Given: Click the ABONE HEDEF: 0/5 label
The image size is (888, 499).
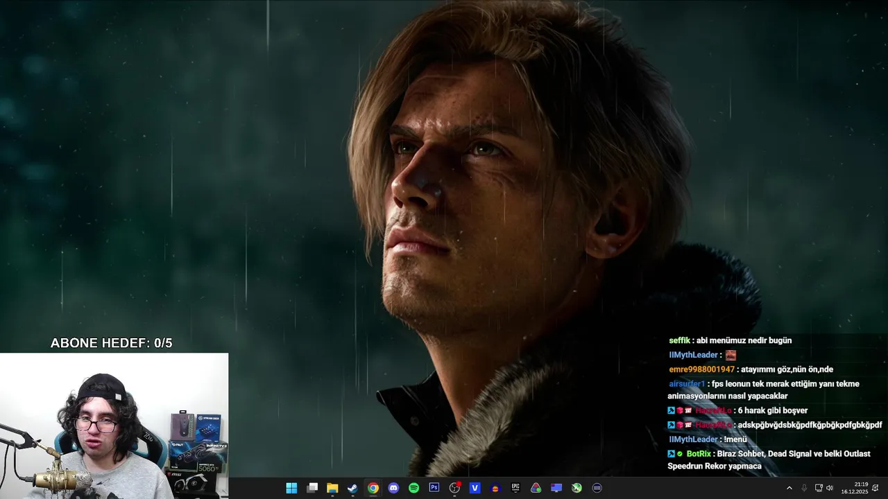Looking at the screenshot, I should pyautogui.click(x=111, y=343).
